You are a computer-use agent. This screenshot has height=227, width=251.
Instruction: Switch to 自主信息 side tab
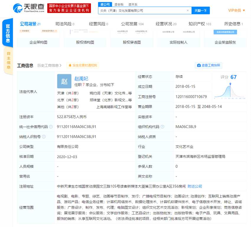pos(9,60)
